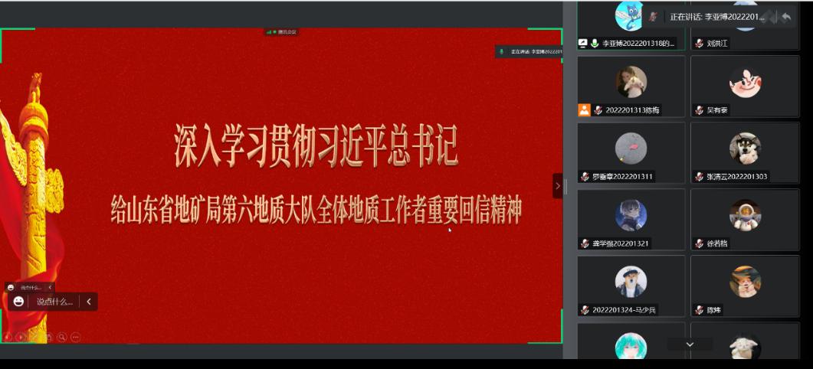The height and width of the screenshot is (369, 813).
Task: Click the orange host icon beside 2022201313陈梅
Action: pos(584,110)
